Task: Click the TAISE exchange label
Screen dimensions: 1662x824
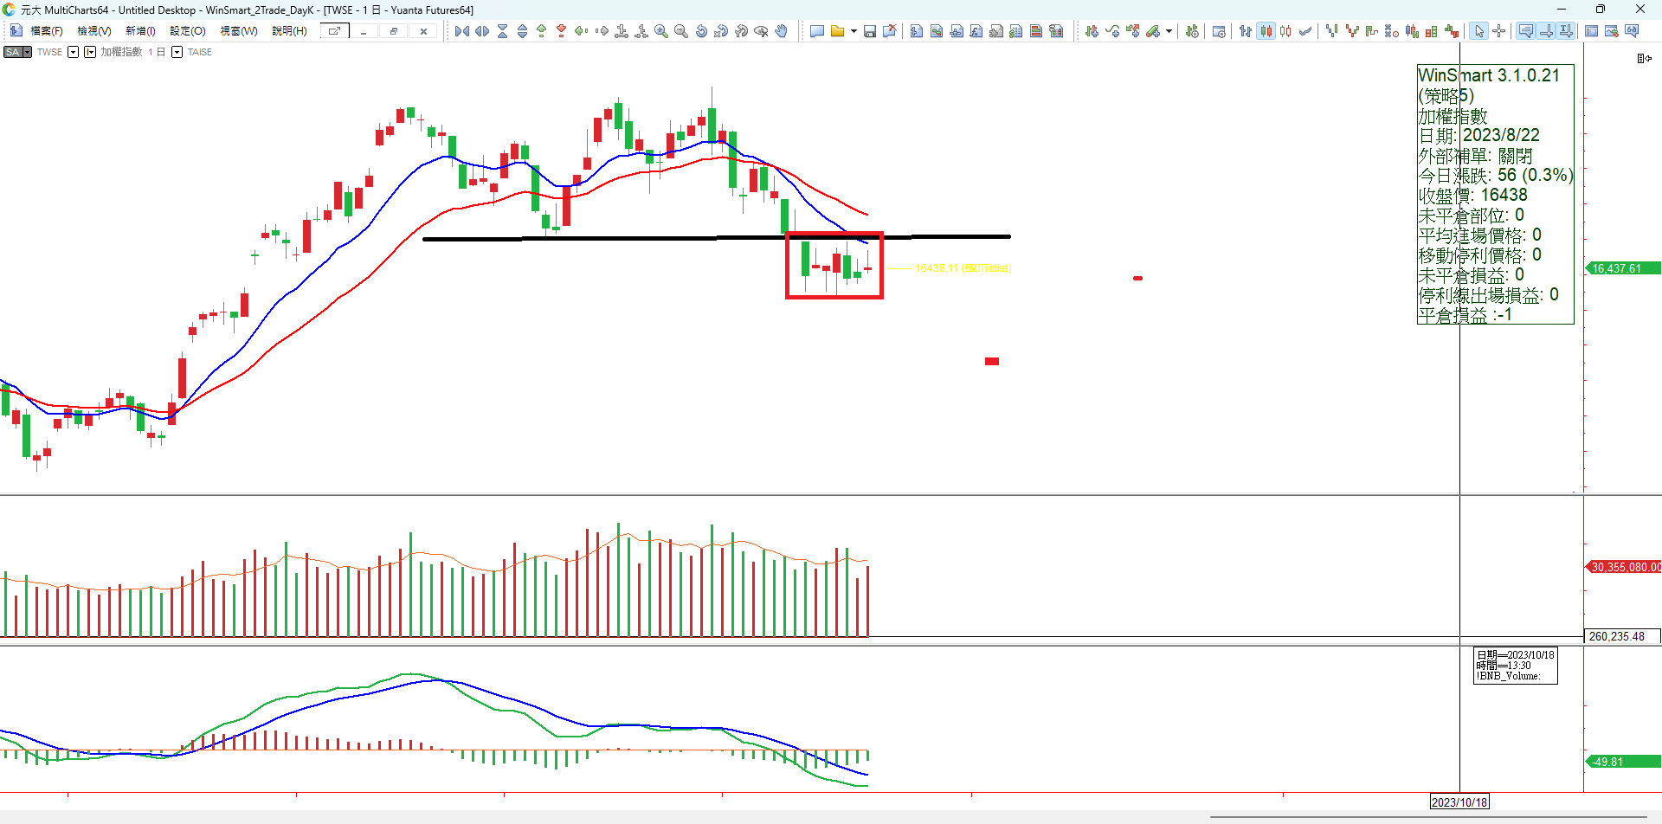Action: (x=200, y=52)
